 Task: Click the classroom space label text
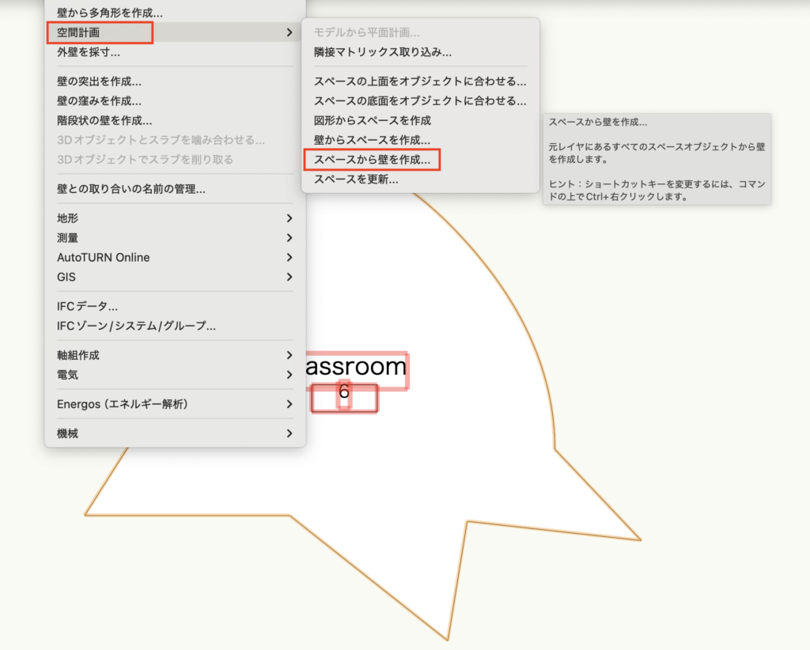pyautogui.click(x=355, y=367)
